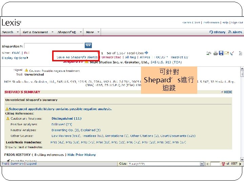Open the Get a Document dropdown arrow
Image resolution: width=244 pixels, height=183 pixels.
pyautogui.click(x=53, y=32)
